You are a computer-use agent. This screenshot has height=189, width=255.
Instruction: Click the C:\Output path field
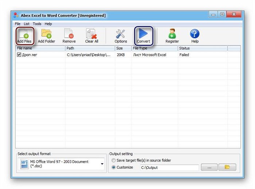tap(169, 168)
